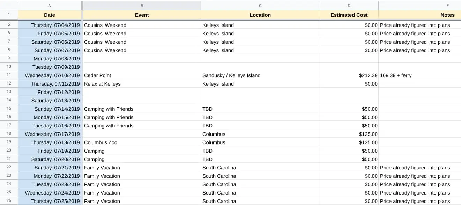Click the Estimated Cost header cell

click(349, 15)
